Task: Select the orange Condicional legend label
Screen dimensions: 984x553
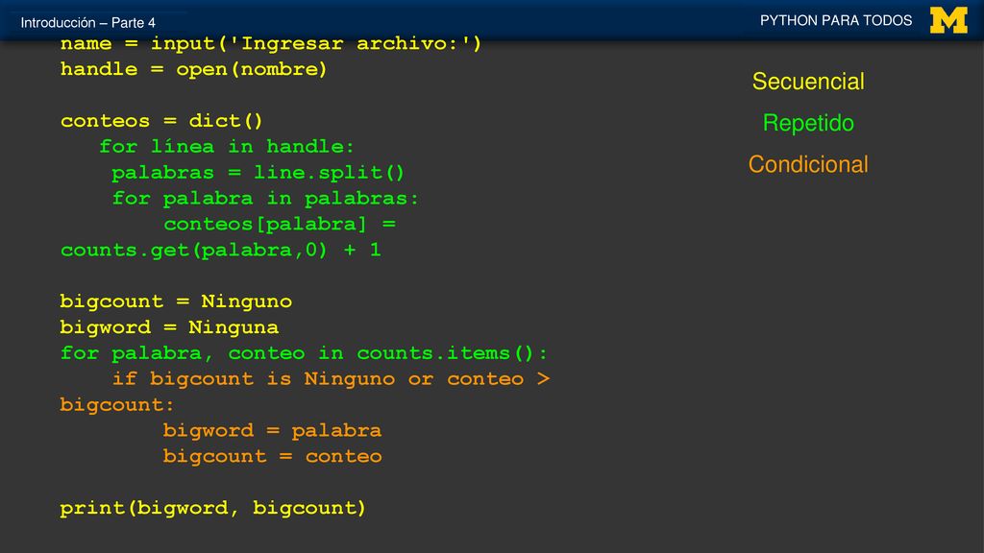Action: [x=808, y=164]
